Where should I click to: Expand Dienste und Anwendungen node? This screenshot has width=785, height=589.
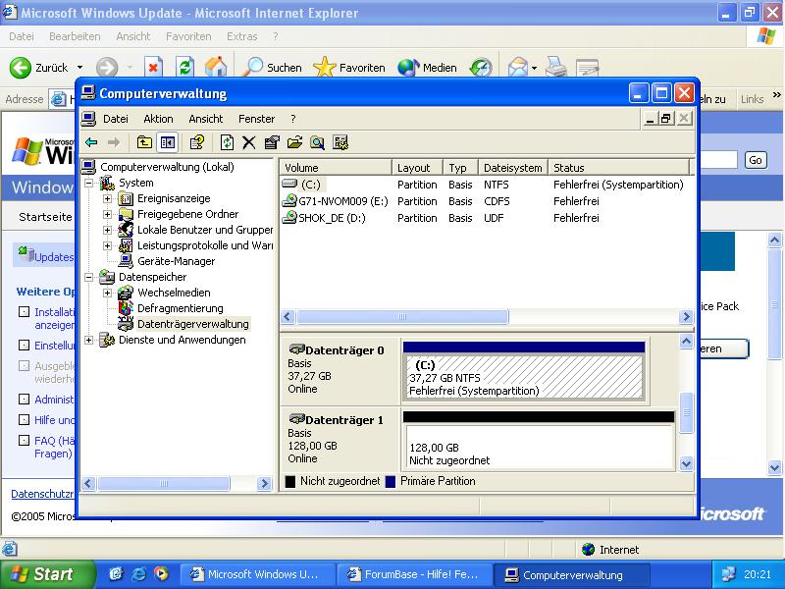89,340
